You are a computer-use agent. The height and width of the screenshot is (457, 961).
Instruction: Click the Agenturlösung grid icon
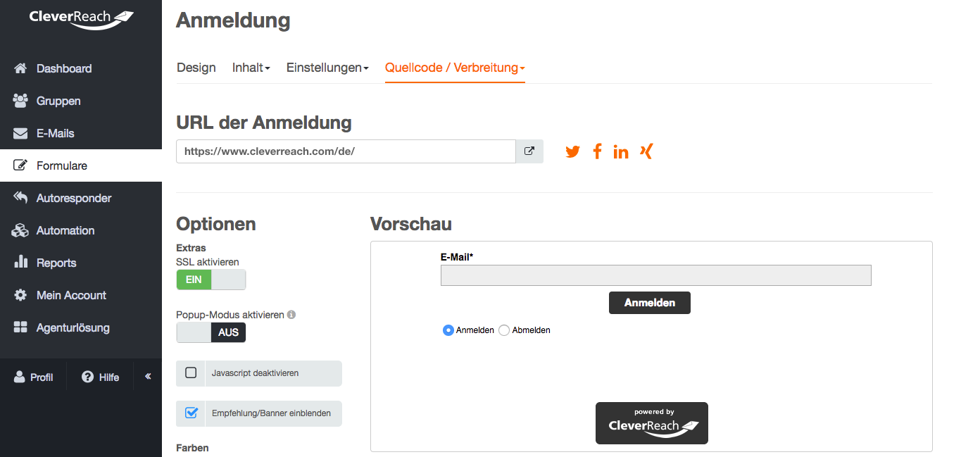(x=20, y=327)
